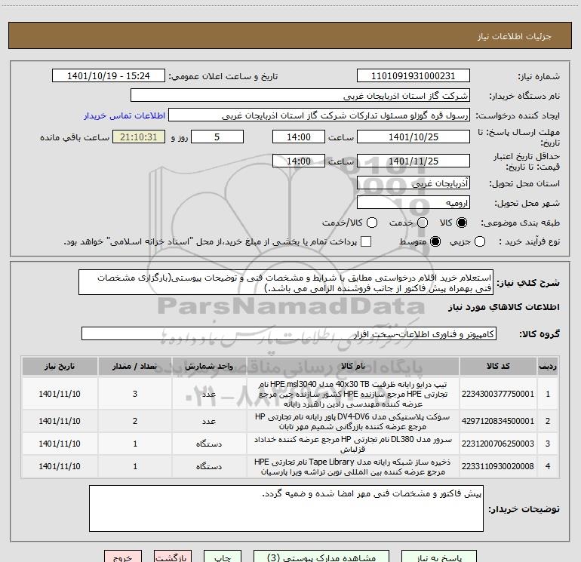Click price validity date 1401/11/25
581x562 pixels.
[413, 161]
